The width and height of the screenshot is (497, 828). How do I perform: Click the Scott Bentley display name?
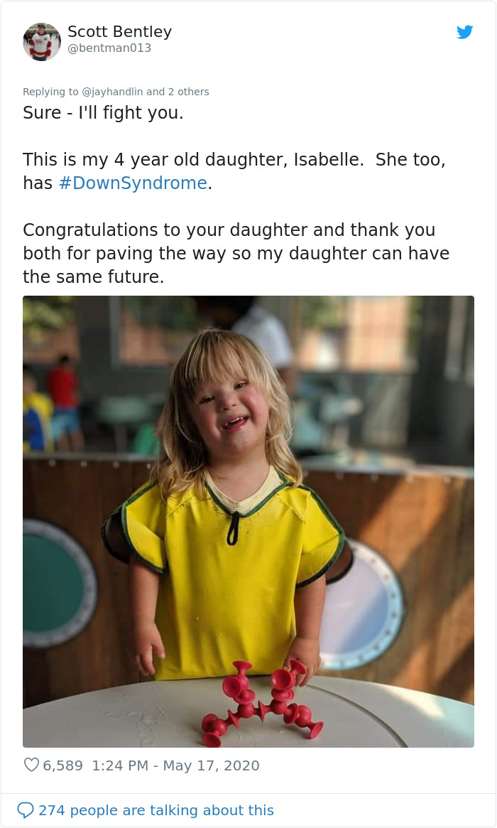tap(119, 32)
